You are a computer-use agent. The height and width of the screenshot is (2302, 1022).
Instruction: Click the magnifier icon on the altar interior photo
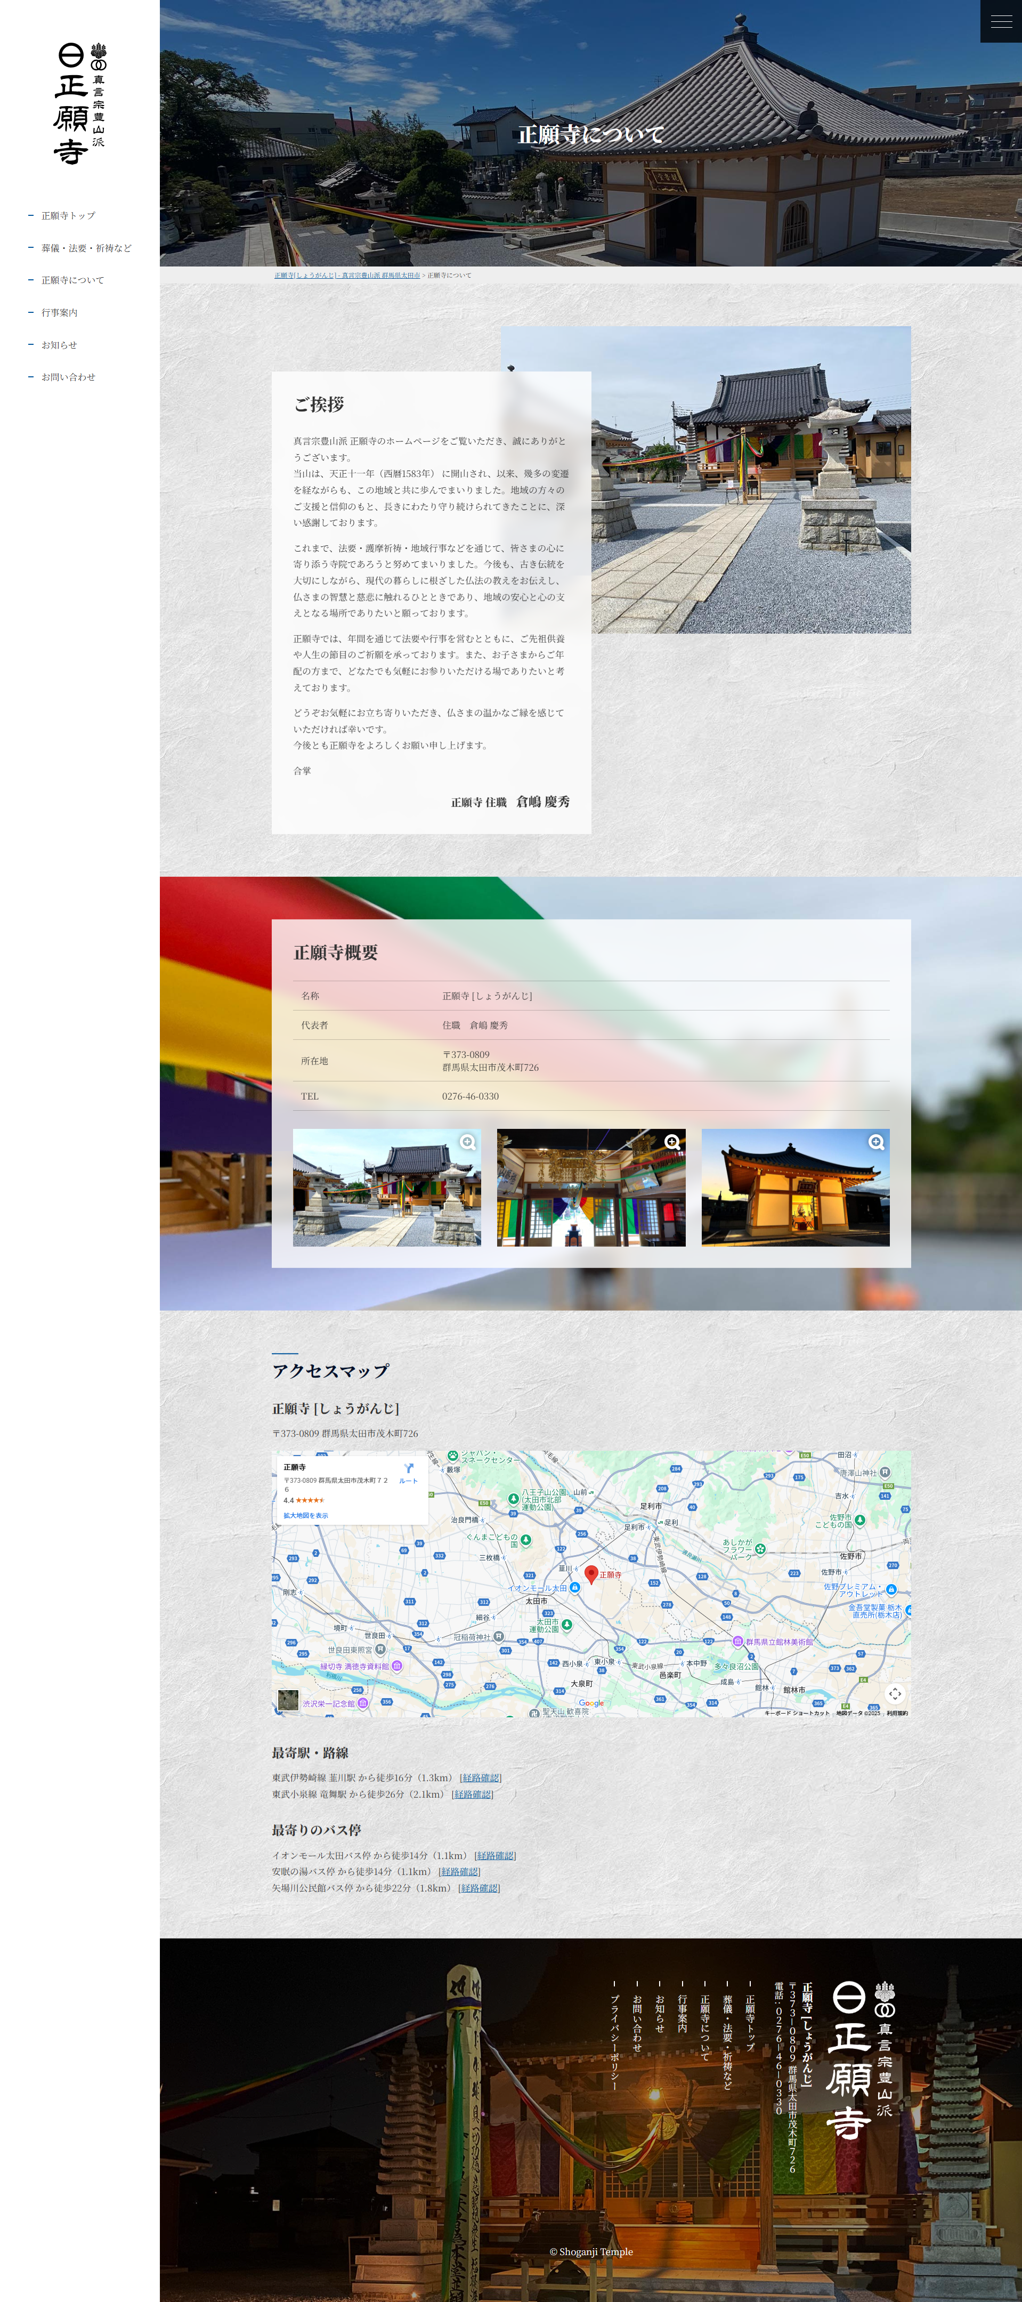[x=672, y=1142]
